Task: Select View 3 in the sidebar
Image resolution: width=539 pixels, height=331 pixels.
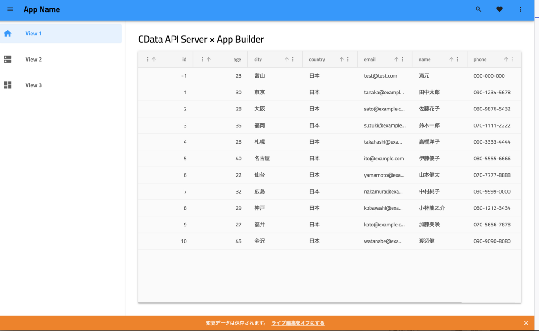Action: (61, 85)
